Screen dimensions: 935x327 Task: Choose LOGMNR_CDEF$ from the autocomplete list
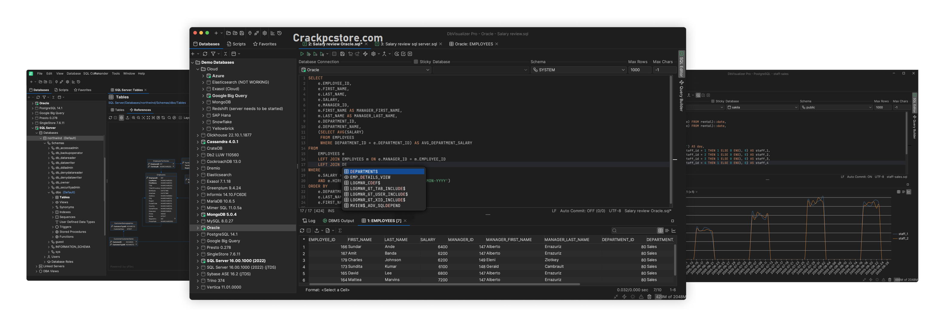coord(384,183)
